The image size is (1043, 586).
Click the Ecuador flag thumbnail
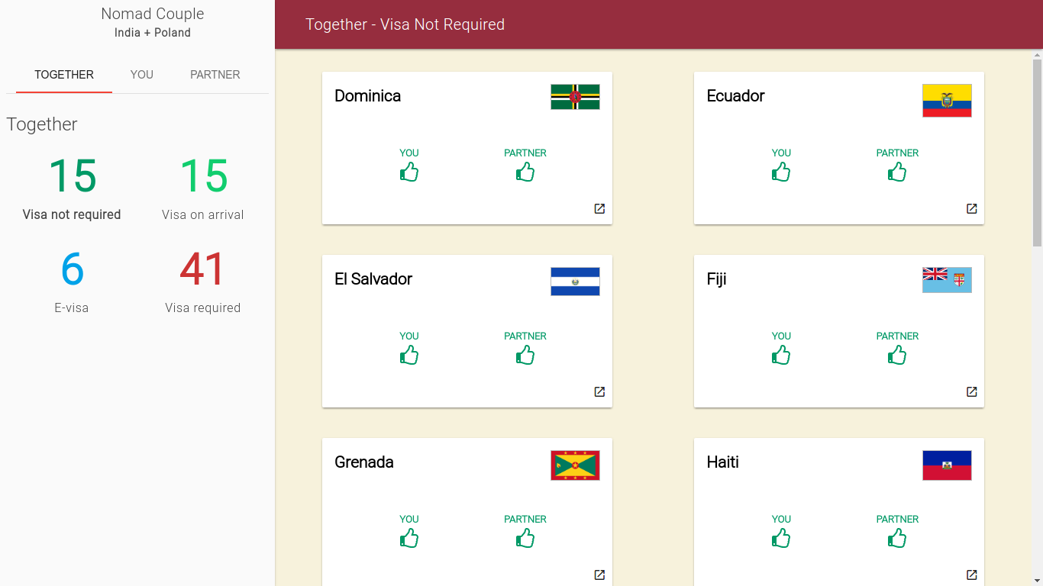947,101
